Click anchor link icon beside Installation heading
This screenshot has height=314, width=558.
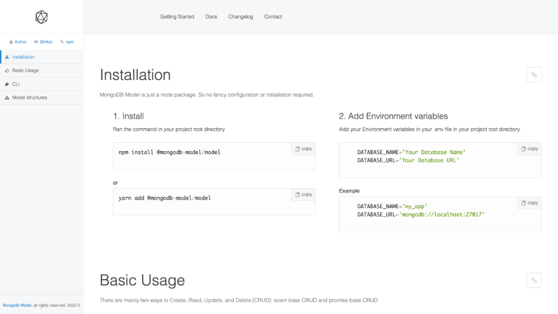(534, 75)
